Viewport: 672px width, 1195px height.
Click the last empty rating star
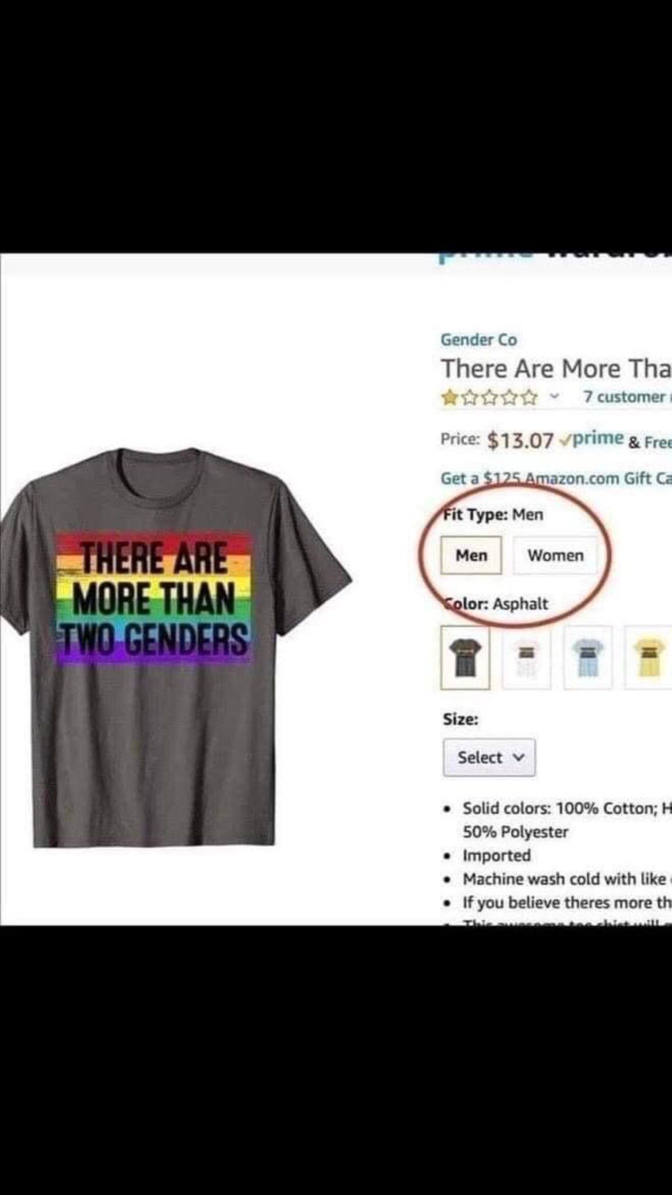pyautogui.click(x=529, y=398)
